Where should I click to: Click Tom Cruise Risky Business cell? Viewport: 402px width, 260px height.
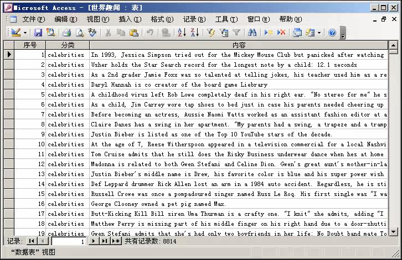point(239,154)
